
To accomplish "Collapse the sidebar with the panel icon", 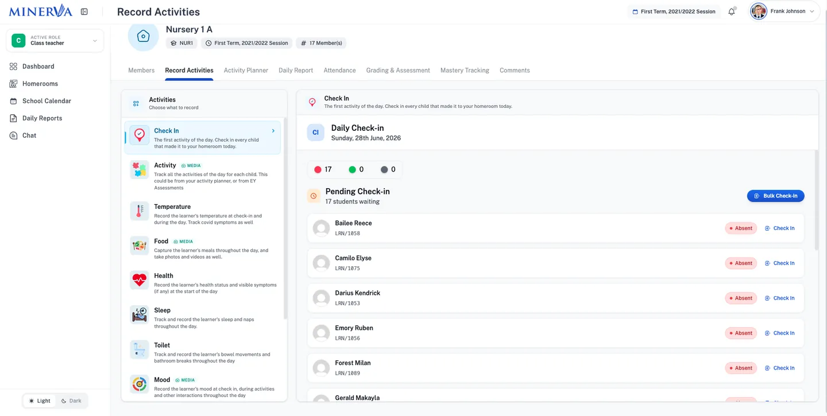I will [84, 11].
